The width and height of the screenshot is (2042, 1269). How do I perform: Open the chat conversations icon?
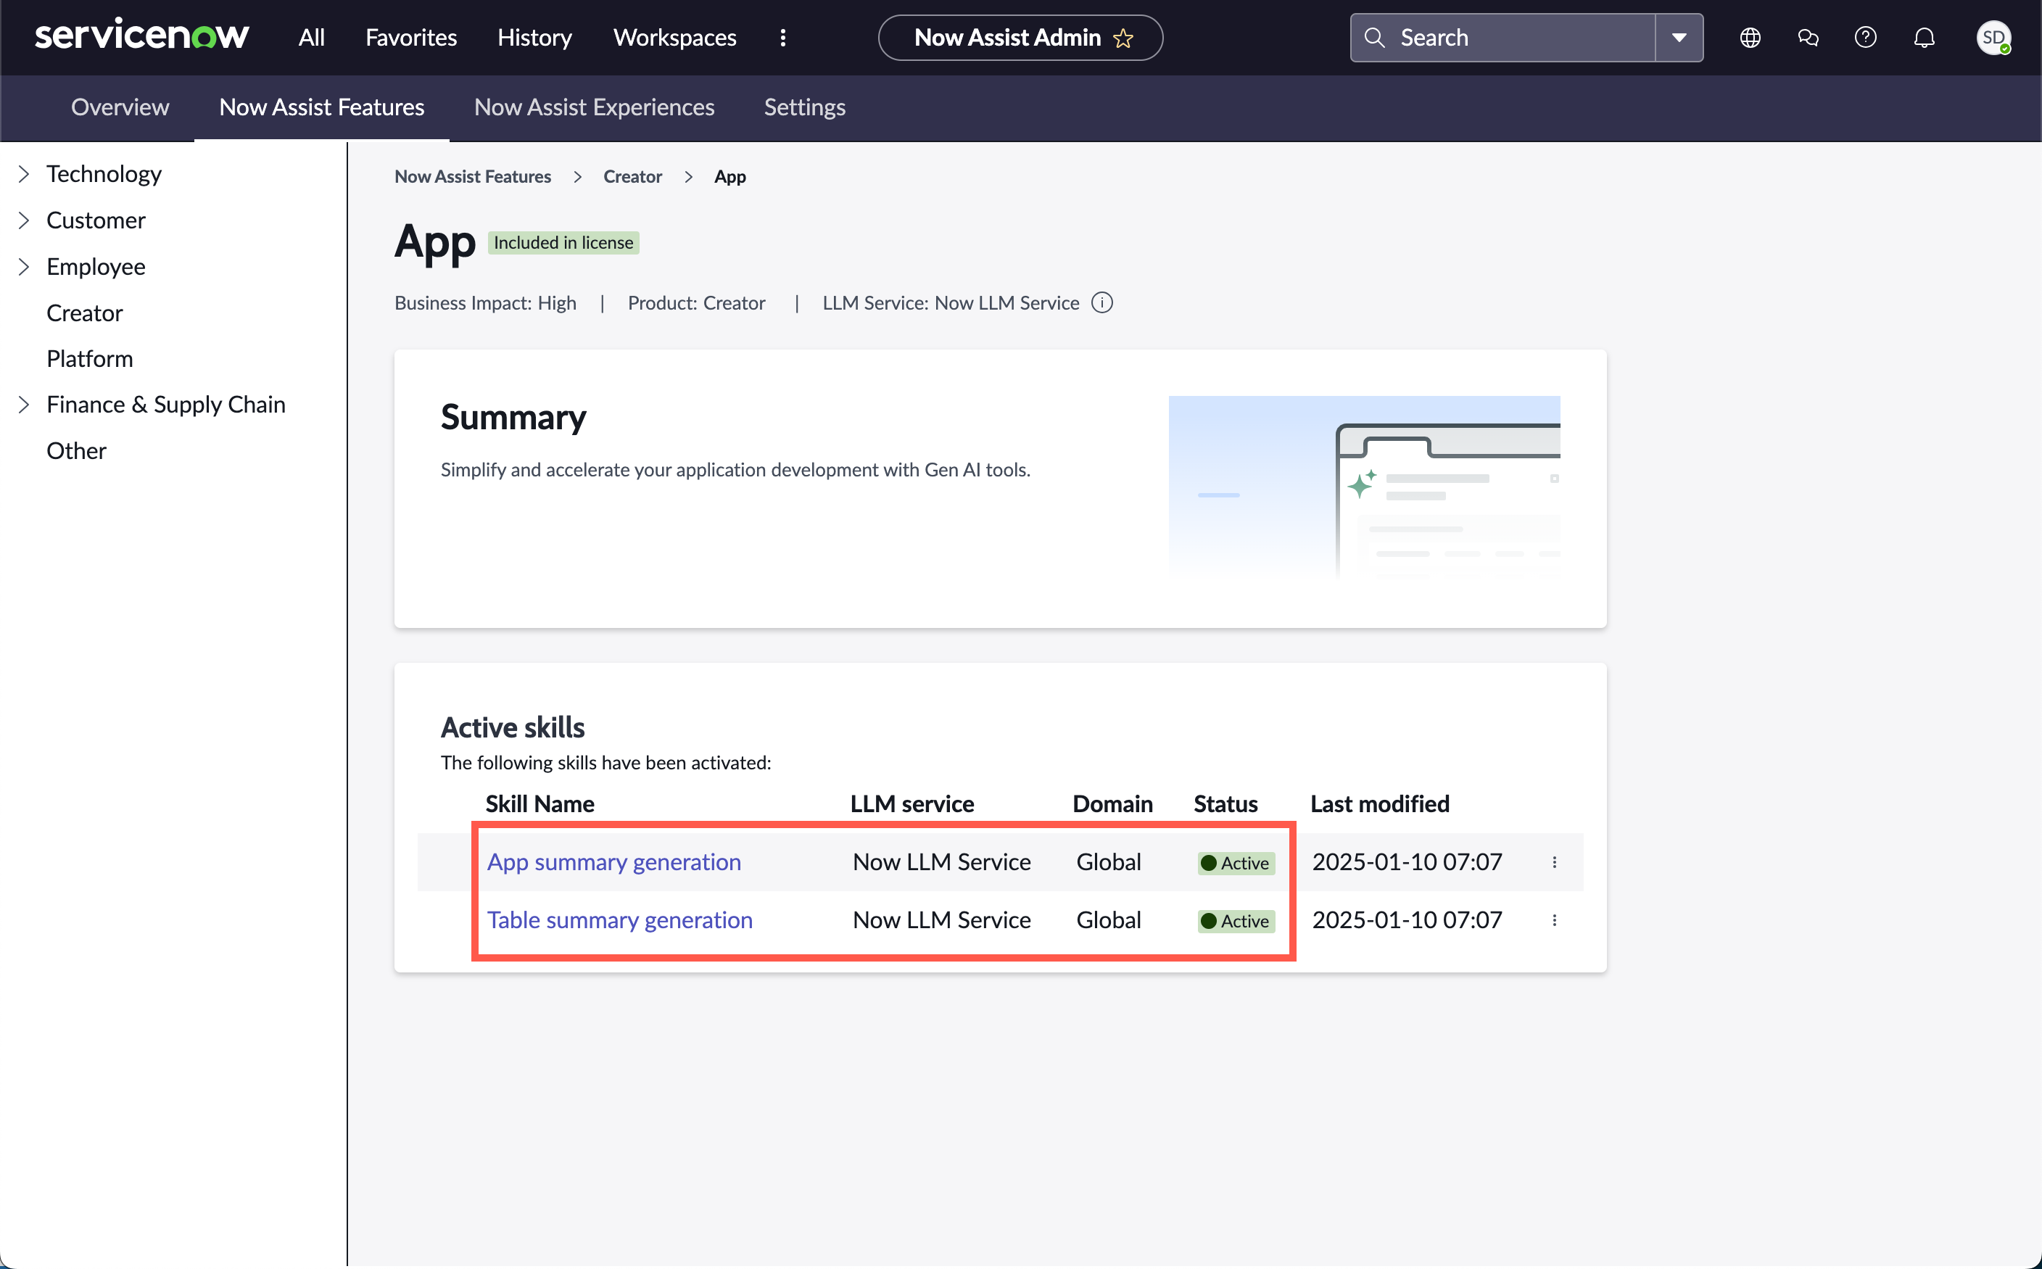1808,38
